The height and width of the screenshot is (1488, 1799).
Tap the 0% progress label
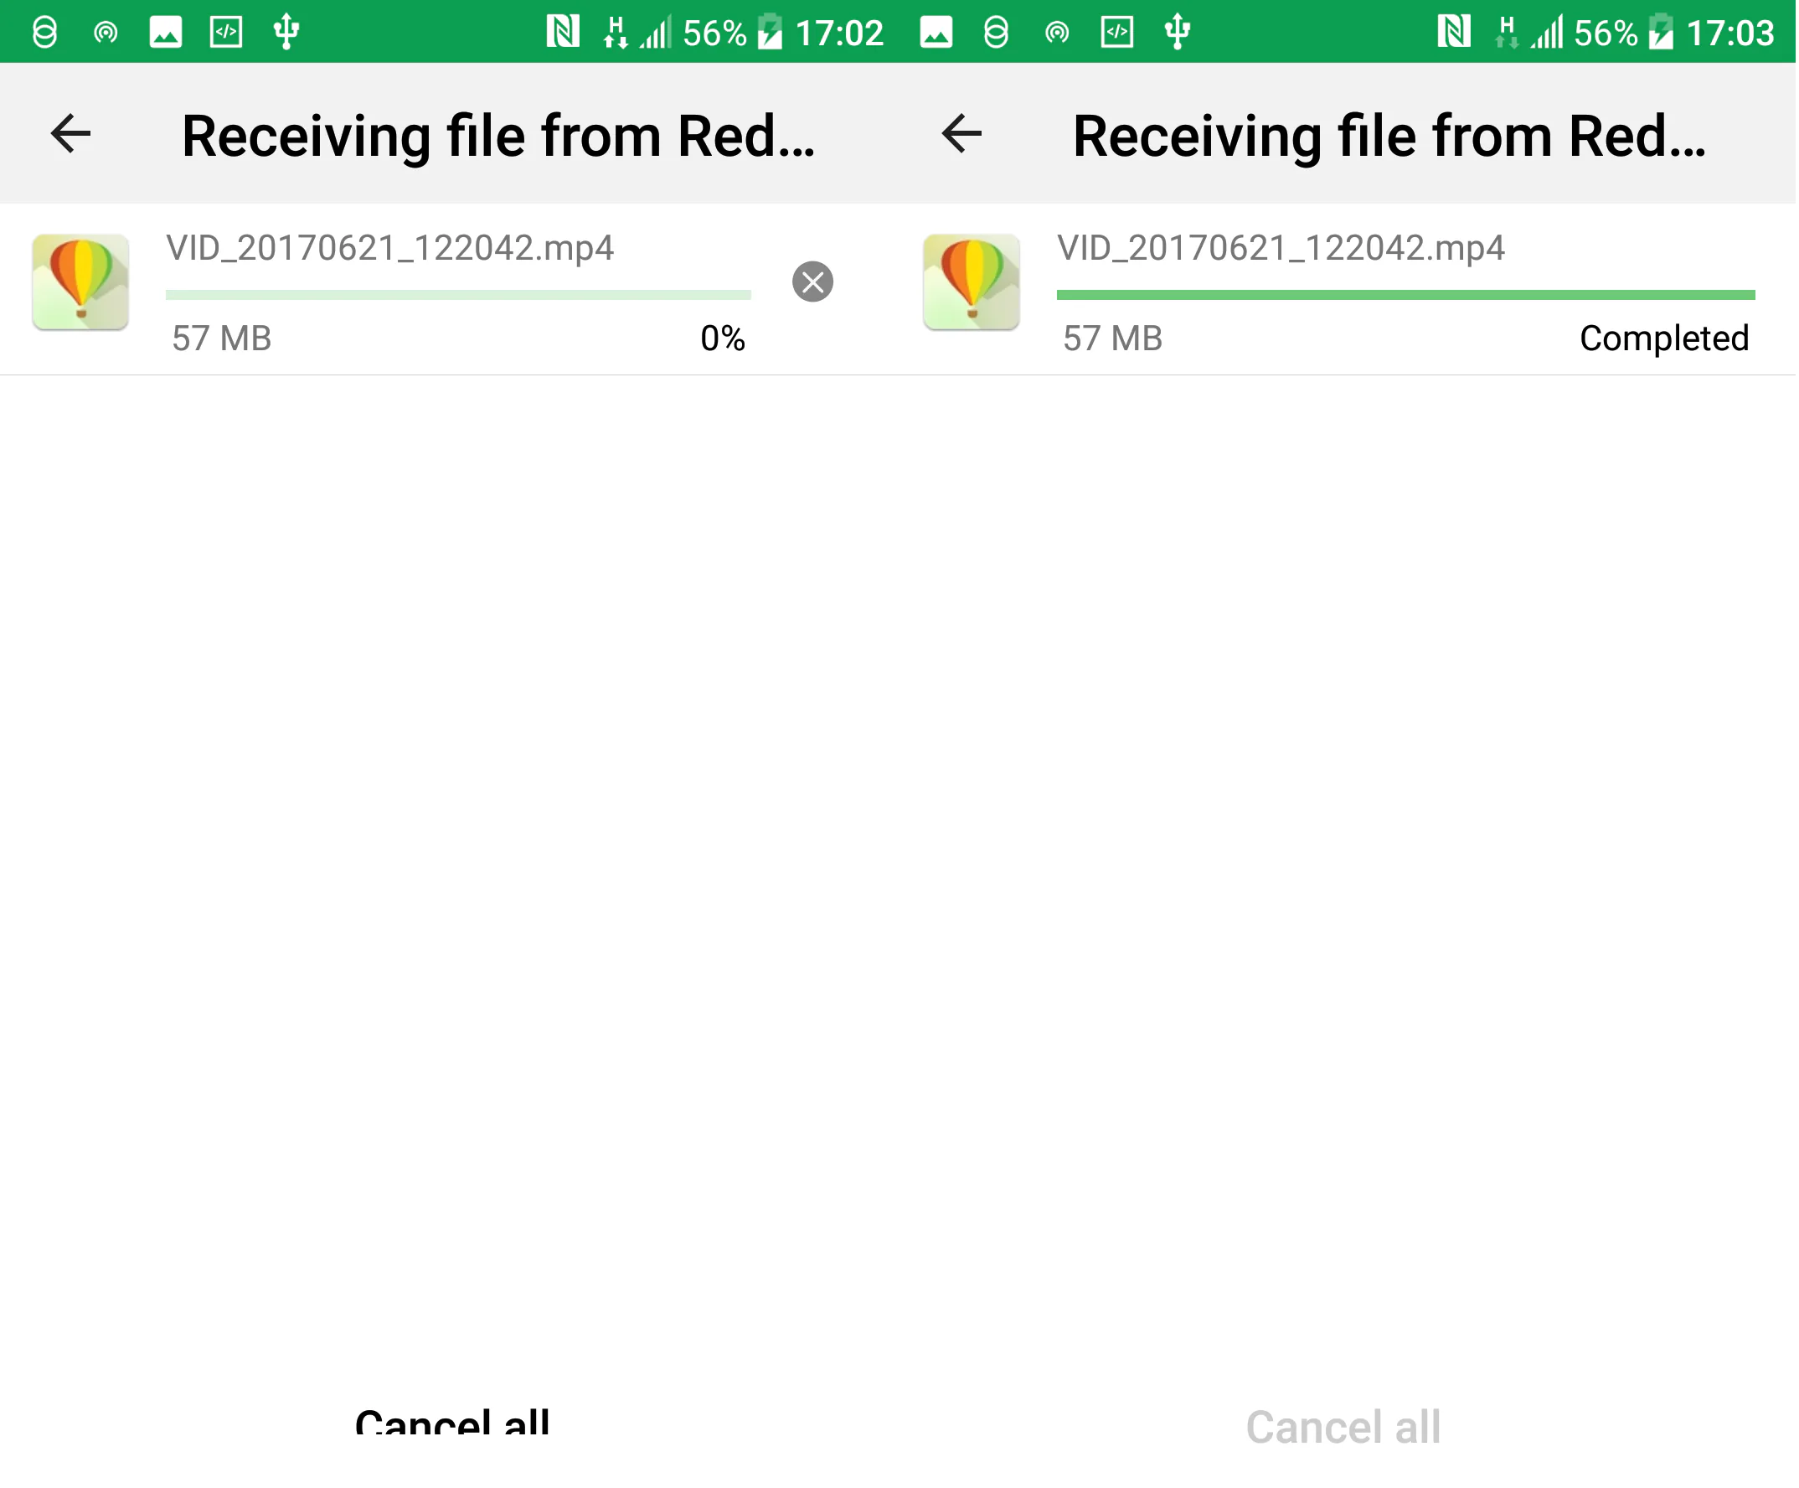[x=723, y=338]
